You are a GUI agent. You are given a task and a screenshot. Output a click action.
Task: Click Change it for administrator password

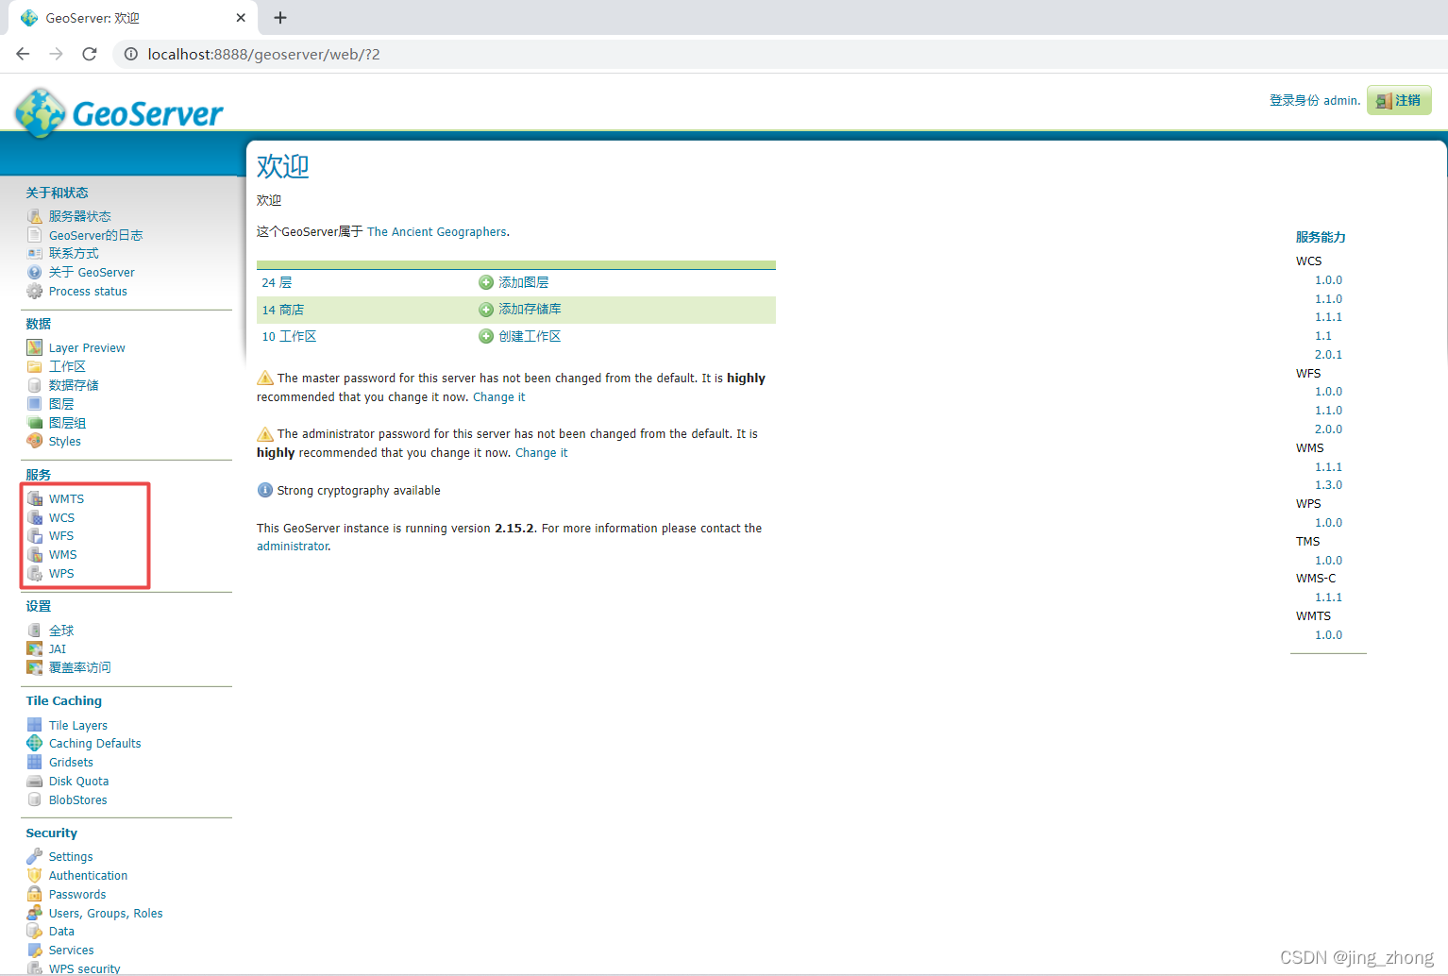click(541, 453)
